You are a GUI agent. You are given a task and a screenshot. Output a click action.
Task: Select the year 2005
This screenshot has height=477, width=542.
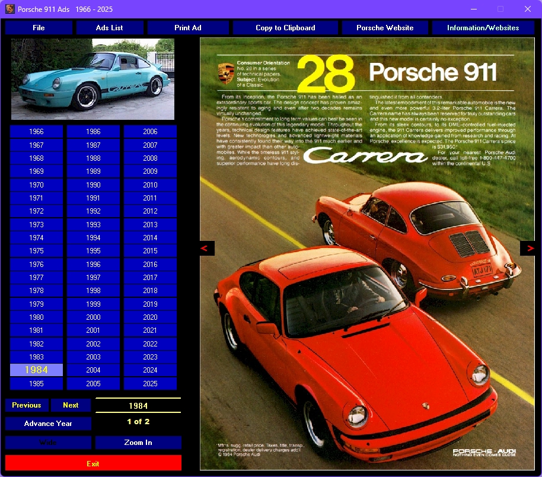tap(93, 384)
